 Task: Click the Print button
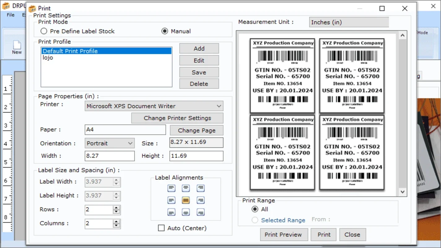point(324,235)
